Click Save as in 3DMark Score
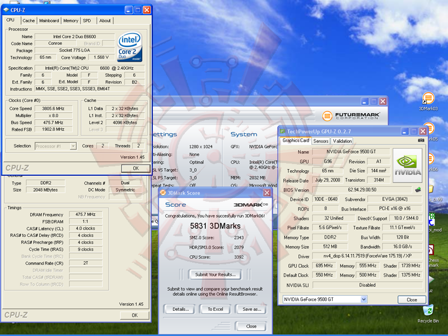448x336 pixels. (251, 309)
